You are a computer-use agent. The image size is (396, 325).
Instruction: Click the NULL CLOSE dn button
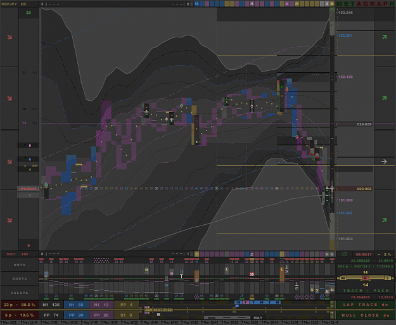pyautogui.click(x=365, y=315)
